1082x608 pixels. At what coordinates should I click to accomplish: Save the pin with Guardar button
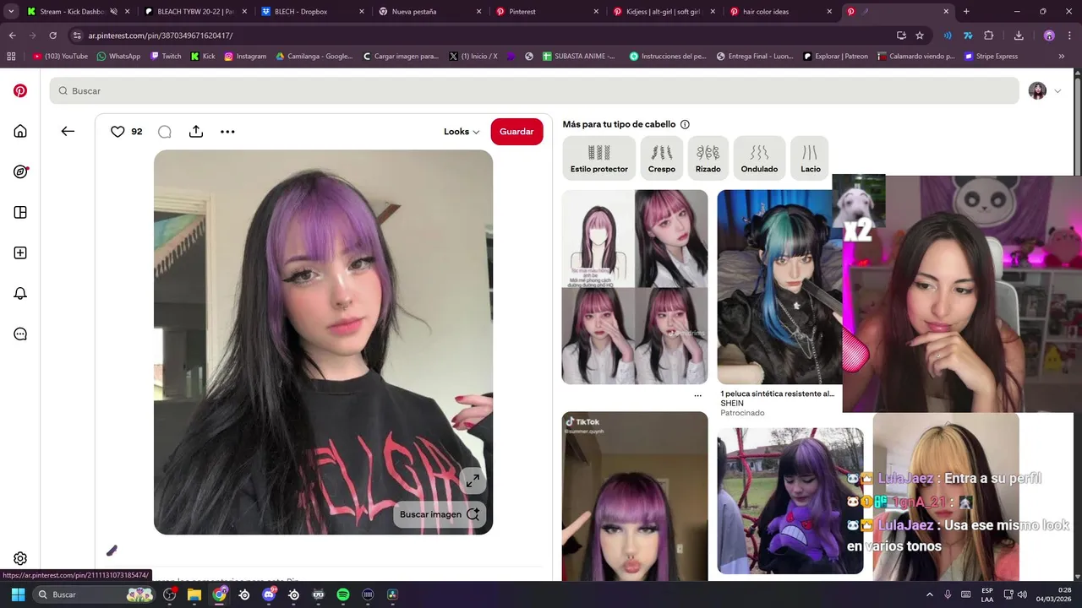(516, 132)
